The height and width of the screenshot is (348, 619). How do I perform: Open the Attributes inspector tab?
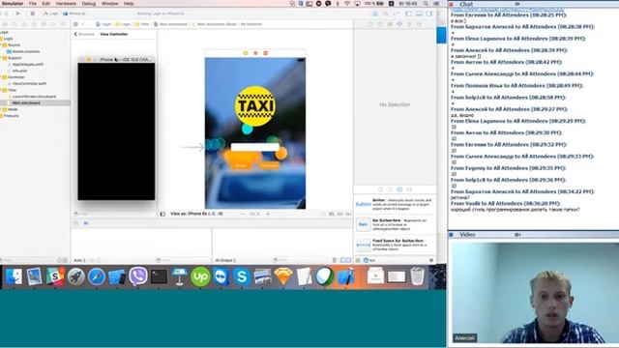pyautogui.click(x=399, y=24)
